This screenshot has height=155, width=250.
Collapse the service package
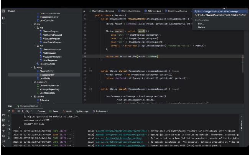coord(31,96)
